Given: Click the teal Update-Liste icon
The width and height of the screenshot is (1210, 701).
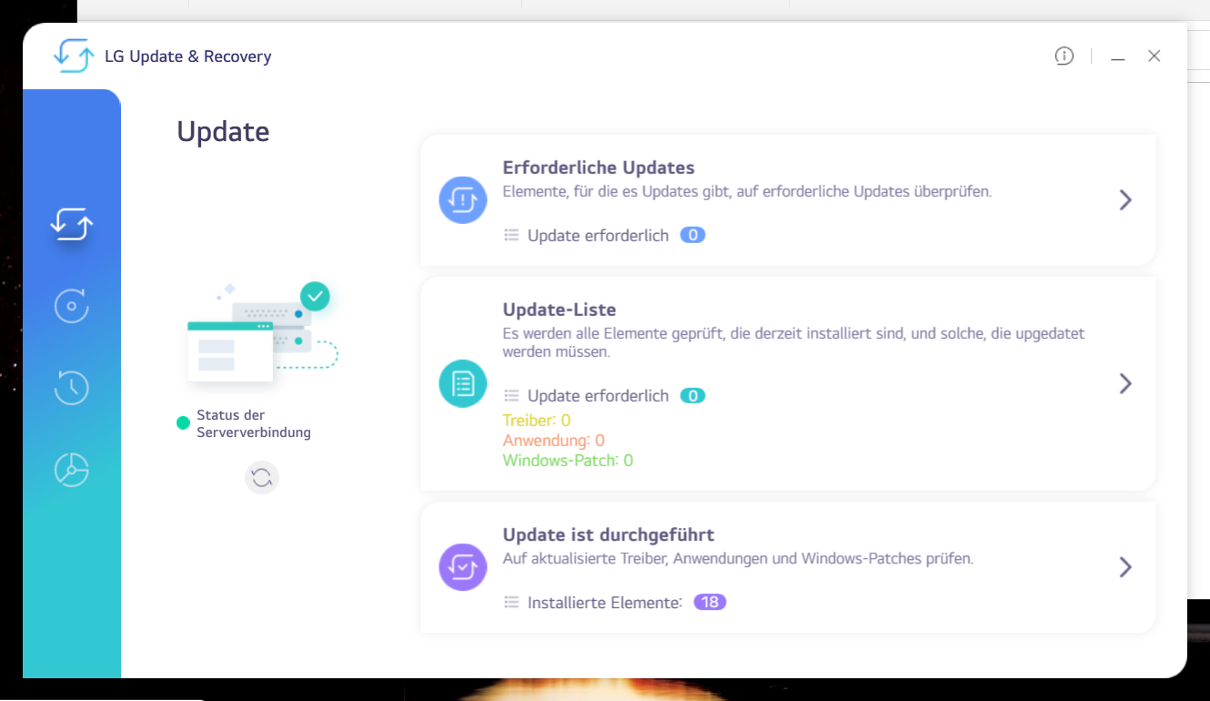Looking at the screenshot, I should (463, 383).
